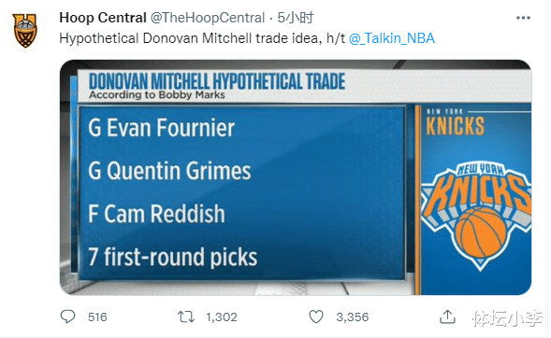Click the Hoop Central display name

click(103, 18)
